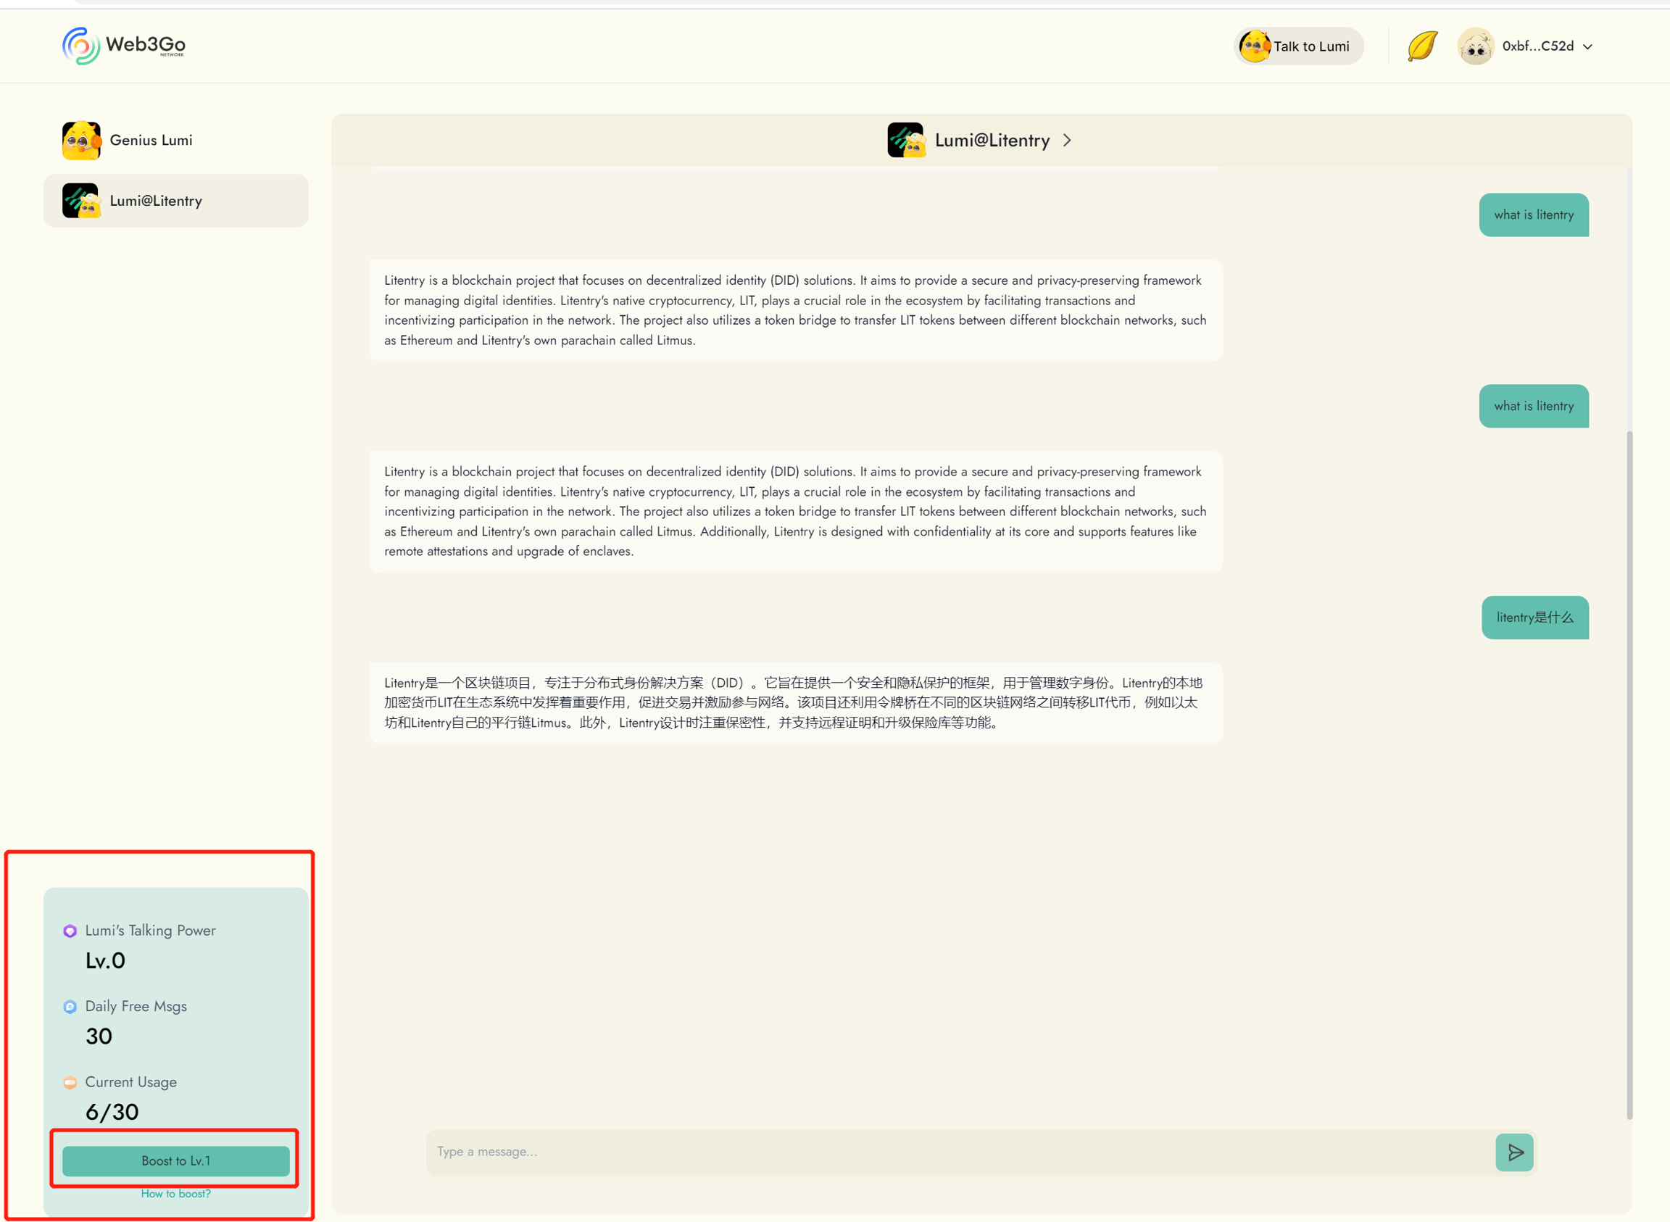Image resolution: width=1670 pixels, height=1222 pixels.
Task: Click the orange Current Usage icon
Action: click(70, 1082)
